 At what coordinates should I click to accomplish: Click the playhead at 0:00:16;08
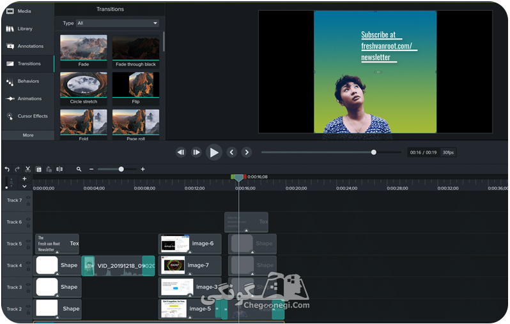point(238,177)
